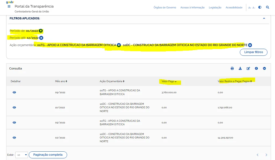
Task: Collapse the Consulta panel with down-arrow icon
Action: [x=264, y=68]
